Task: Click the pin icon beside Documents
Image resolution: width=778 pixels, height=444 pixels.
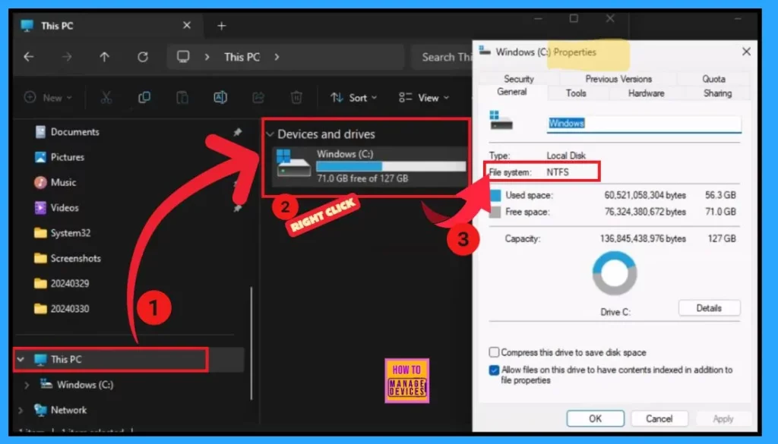Action: [x=238, y=132]
